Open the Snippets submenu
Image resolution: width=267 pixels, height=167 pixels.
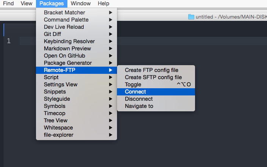(77, 92)
